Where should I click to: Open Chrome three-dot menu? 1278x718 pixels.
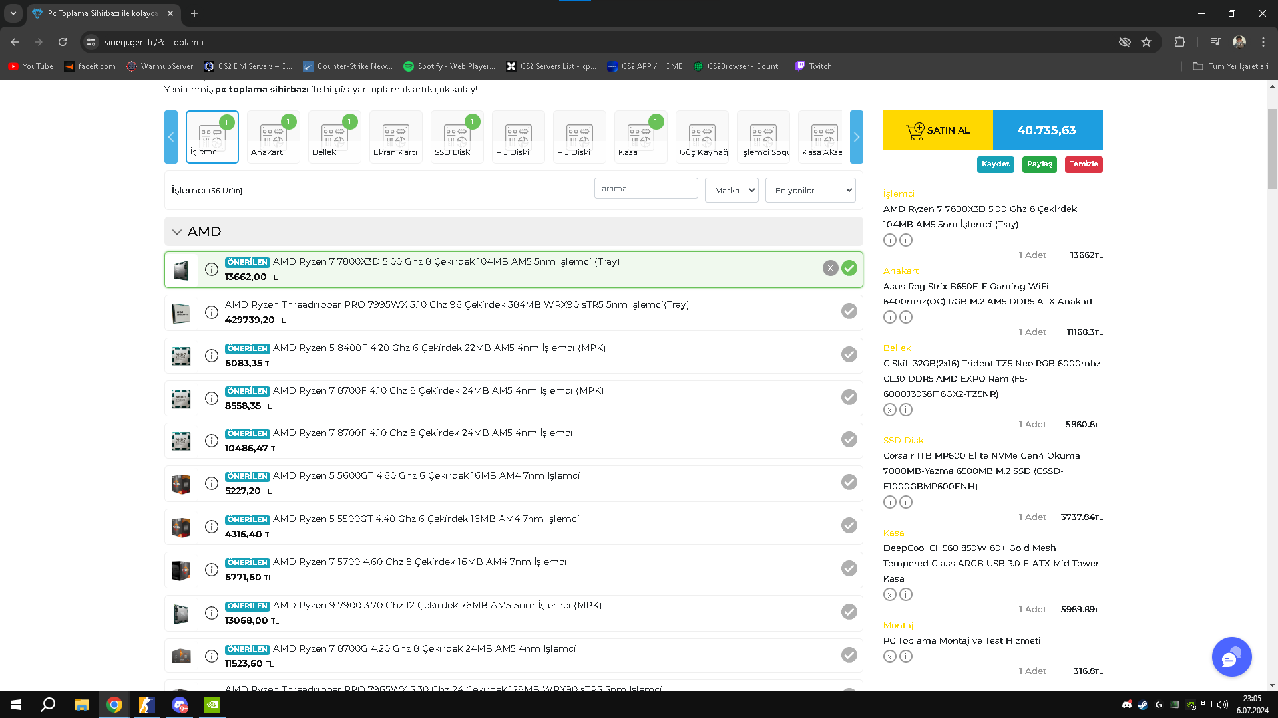pyautogui.click(x=1263, y=42)
